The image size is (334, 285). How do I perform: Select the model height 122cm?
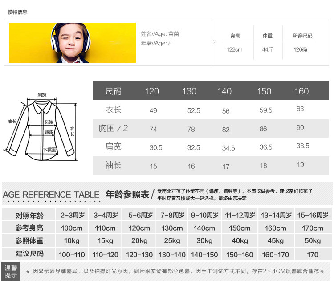[235, 49]
